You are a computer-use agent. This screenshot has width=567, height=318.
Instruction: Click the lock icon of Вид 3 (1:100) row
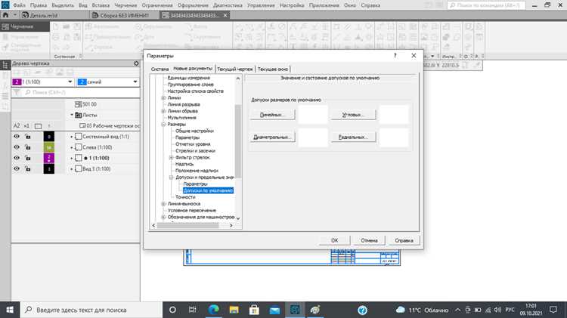click(x=27, y=168)
